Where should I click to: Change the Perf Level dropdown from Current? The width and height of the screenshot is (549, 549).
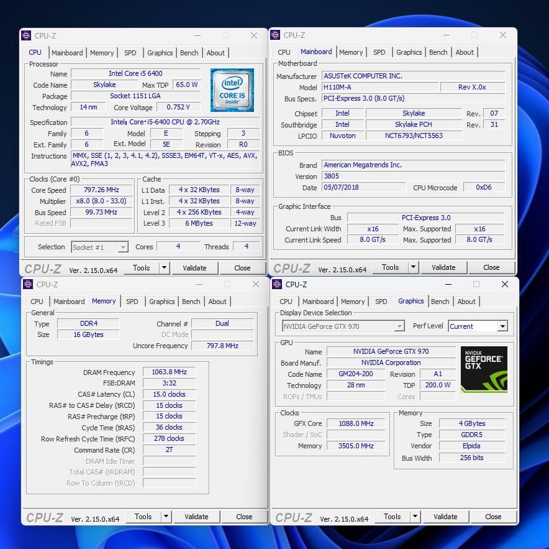(478, 326)
